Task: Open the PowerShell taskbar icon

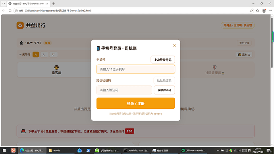Action: coord(88,150)
